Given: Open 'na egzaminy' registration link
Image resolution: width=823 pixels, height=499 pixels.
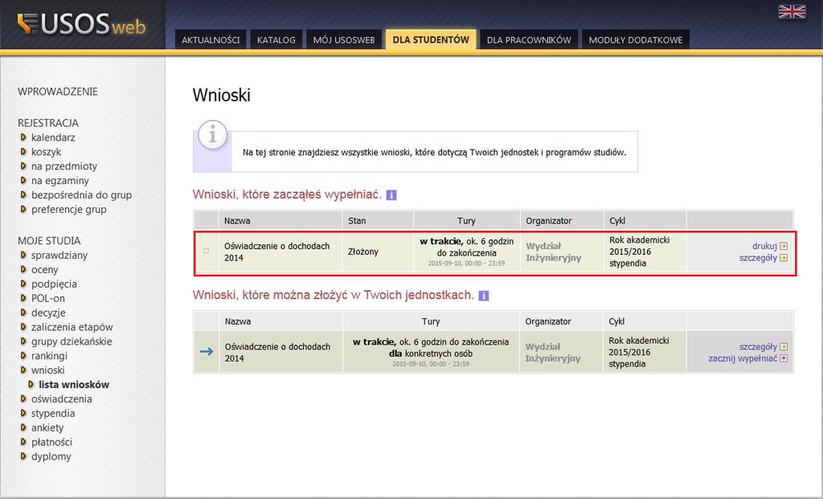Looking at the screenshot, I should 59,181.
